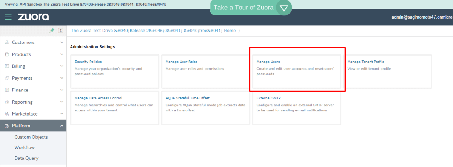Screen dimensions: 453x167
Task: Pin the sidebar with the pin icon
Action: pyautogui.click(x=52, y=31)
